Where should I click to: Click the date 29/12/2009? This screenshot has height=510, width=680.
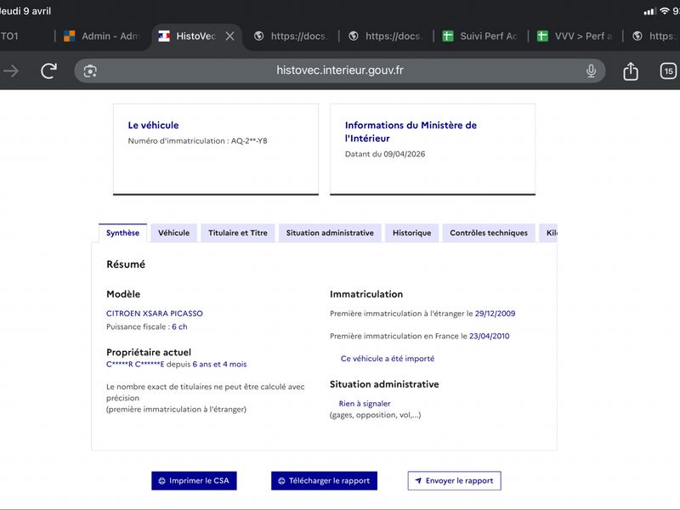[495, 313]
